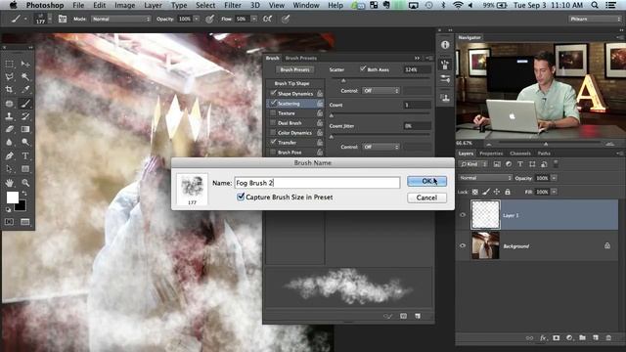This screenshot has height=352, width=626.
Task: Confirm brush name with OK
Action: 426,181
